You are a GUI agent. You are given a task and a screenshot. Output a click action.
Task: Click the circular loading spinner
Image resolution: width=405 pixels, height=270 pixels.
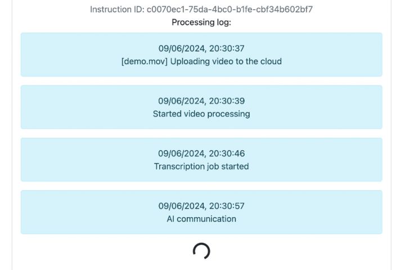[201, 251]
